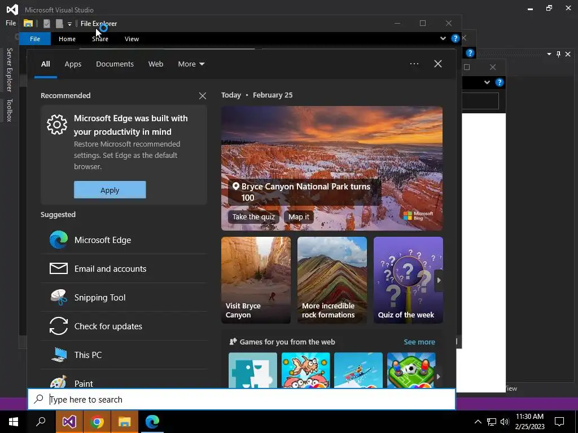Click the Take the quiz button
Image resolution: width=578 pixels, height=433 pixels.
[253, 216]
